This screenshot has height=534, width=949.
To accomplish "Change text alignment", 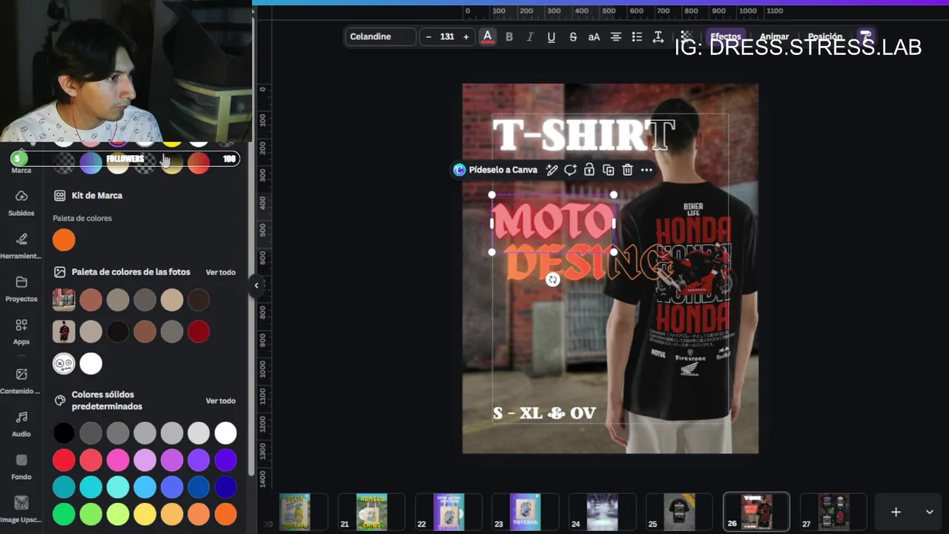I will click(615, 36).
